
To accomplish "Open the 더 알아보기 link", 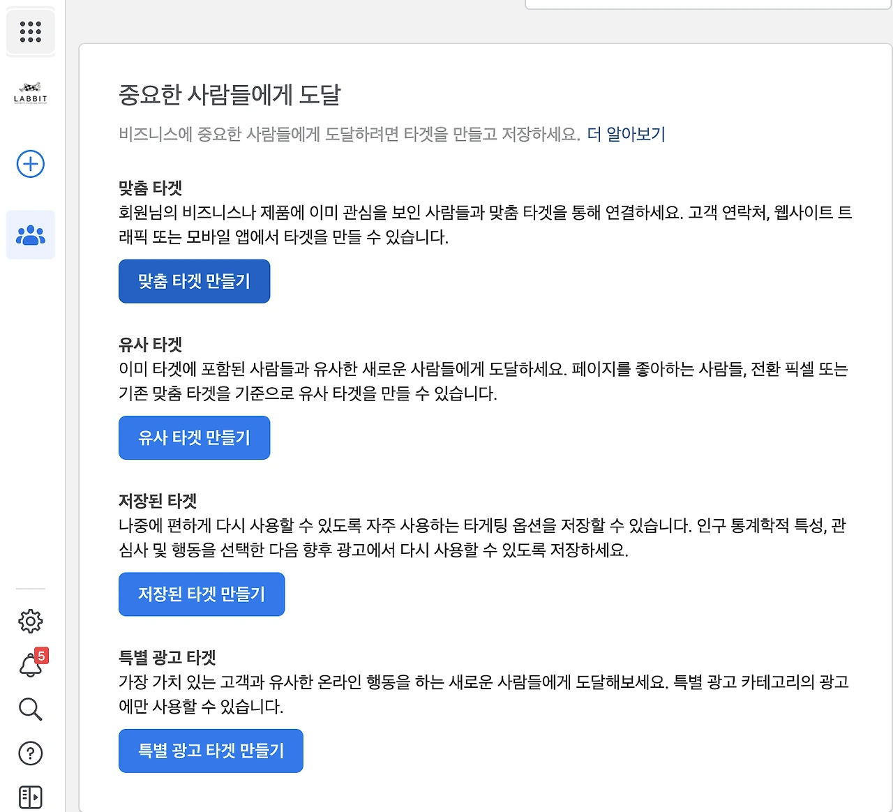I will click(x=626, y=134).
